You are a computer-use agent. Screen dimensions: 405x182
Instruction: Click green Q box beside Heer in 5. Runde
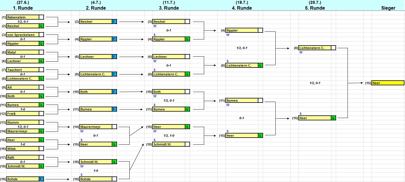pyautogui.click(x=333, y=118)
